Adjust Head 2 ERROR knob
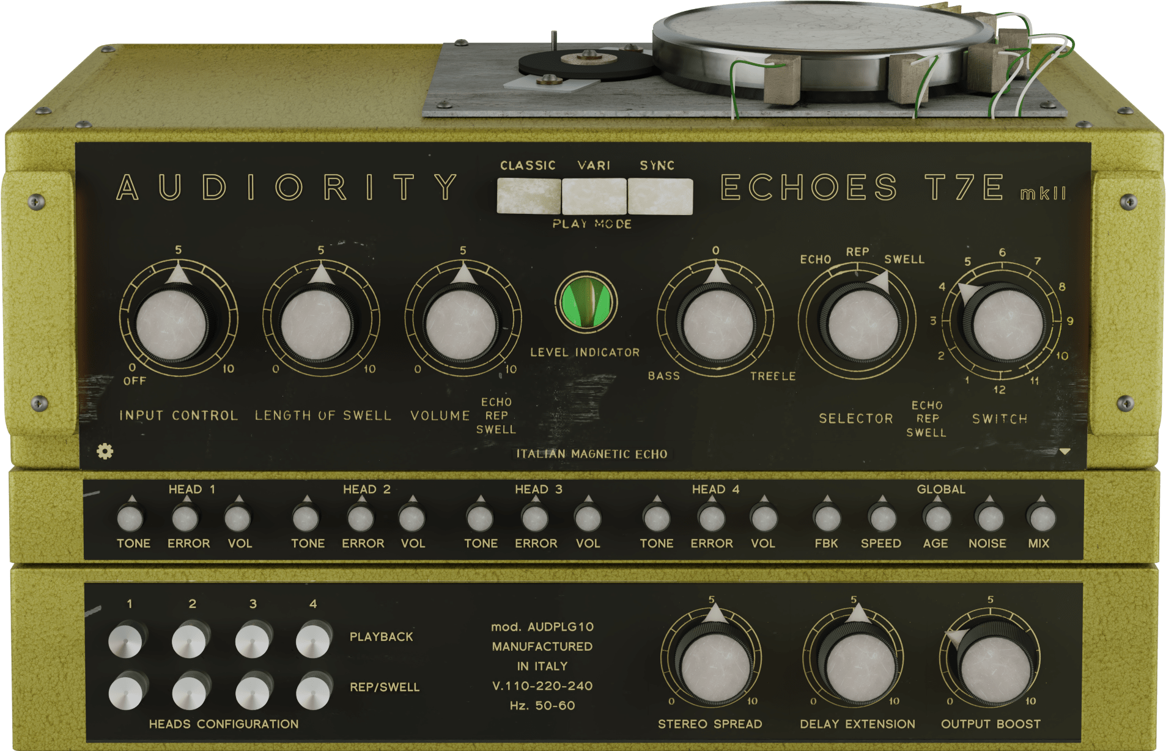This screenshot has width=1166, height=751. tap(361, 517)
